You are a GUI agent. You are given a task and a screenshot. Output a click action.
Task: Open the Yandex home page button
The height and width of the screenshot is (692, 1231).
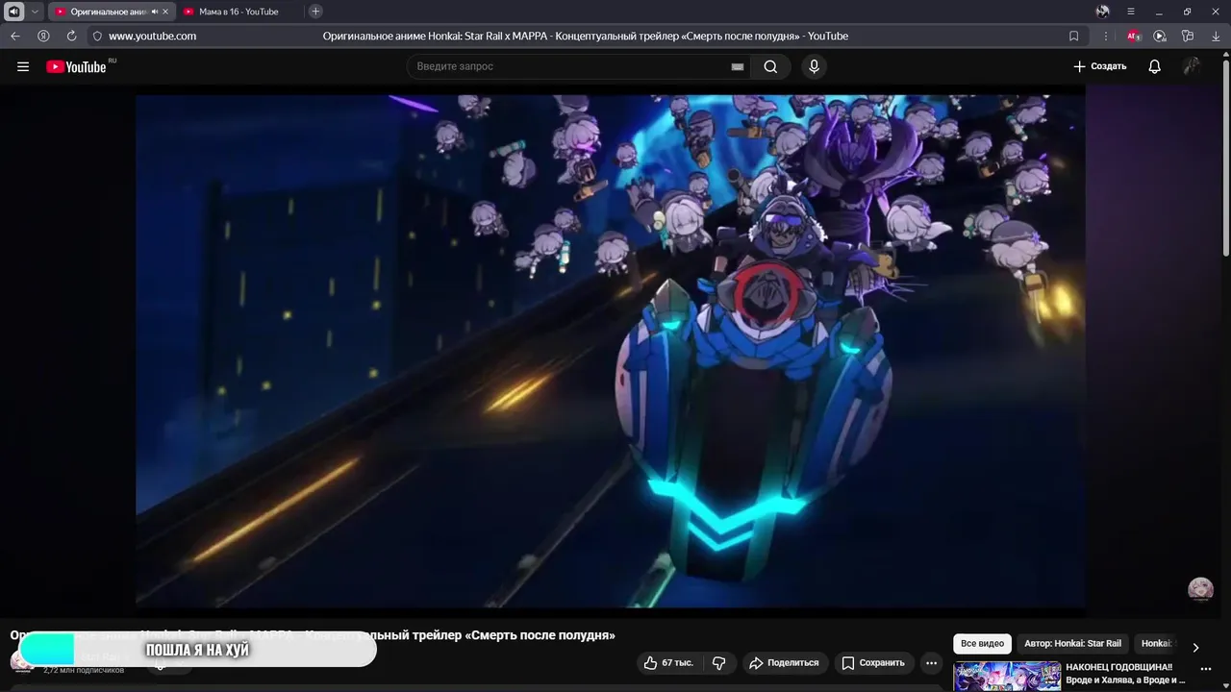tap(43, 36)
